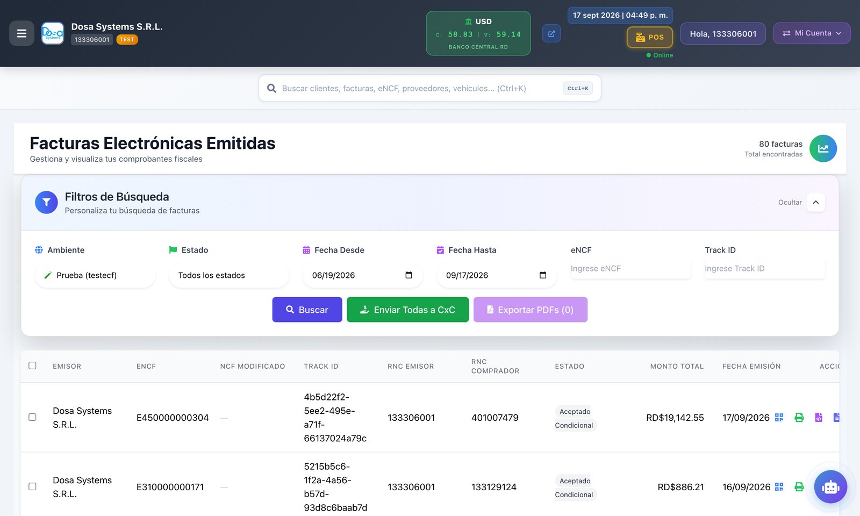Click the funnel filter icon

(46, 203)
